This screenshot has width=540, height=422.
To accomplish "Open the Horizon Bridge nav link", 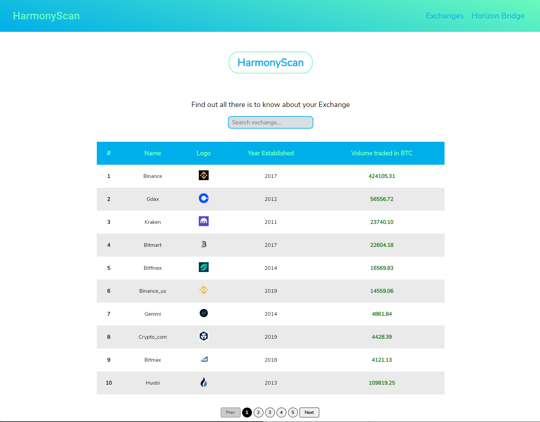I will point(498,16).
